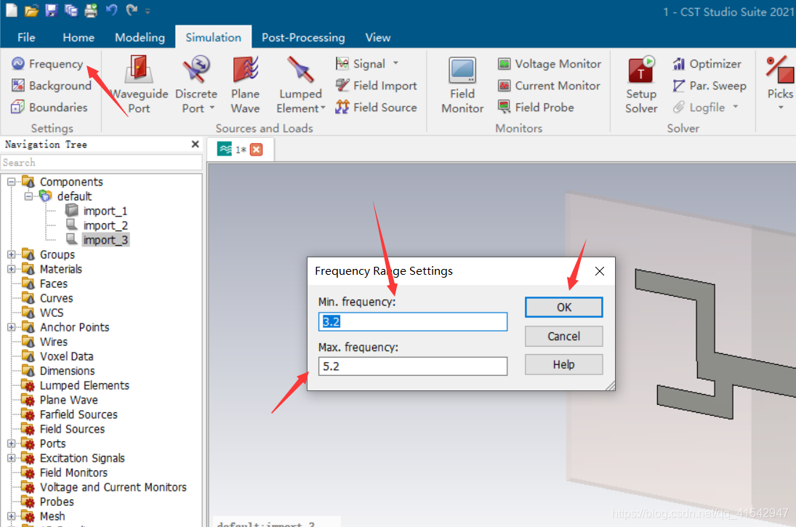Collapse the default component node
Image resolution: width=796 pixels, height=527 pixels.
click(28, 196)
